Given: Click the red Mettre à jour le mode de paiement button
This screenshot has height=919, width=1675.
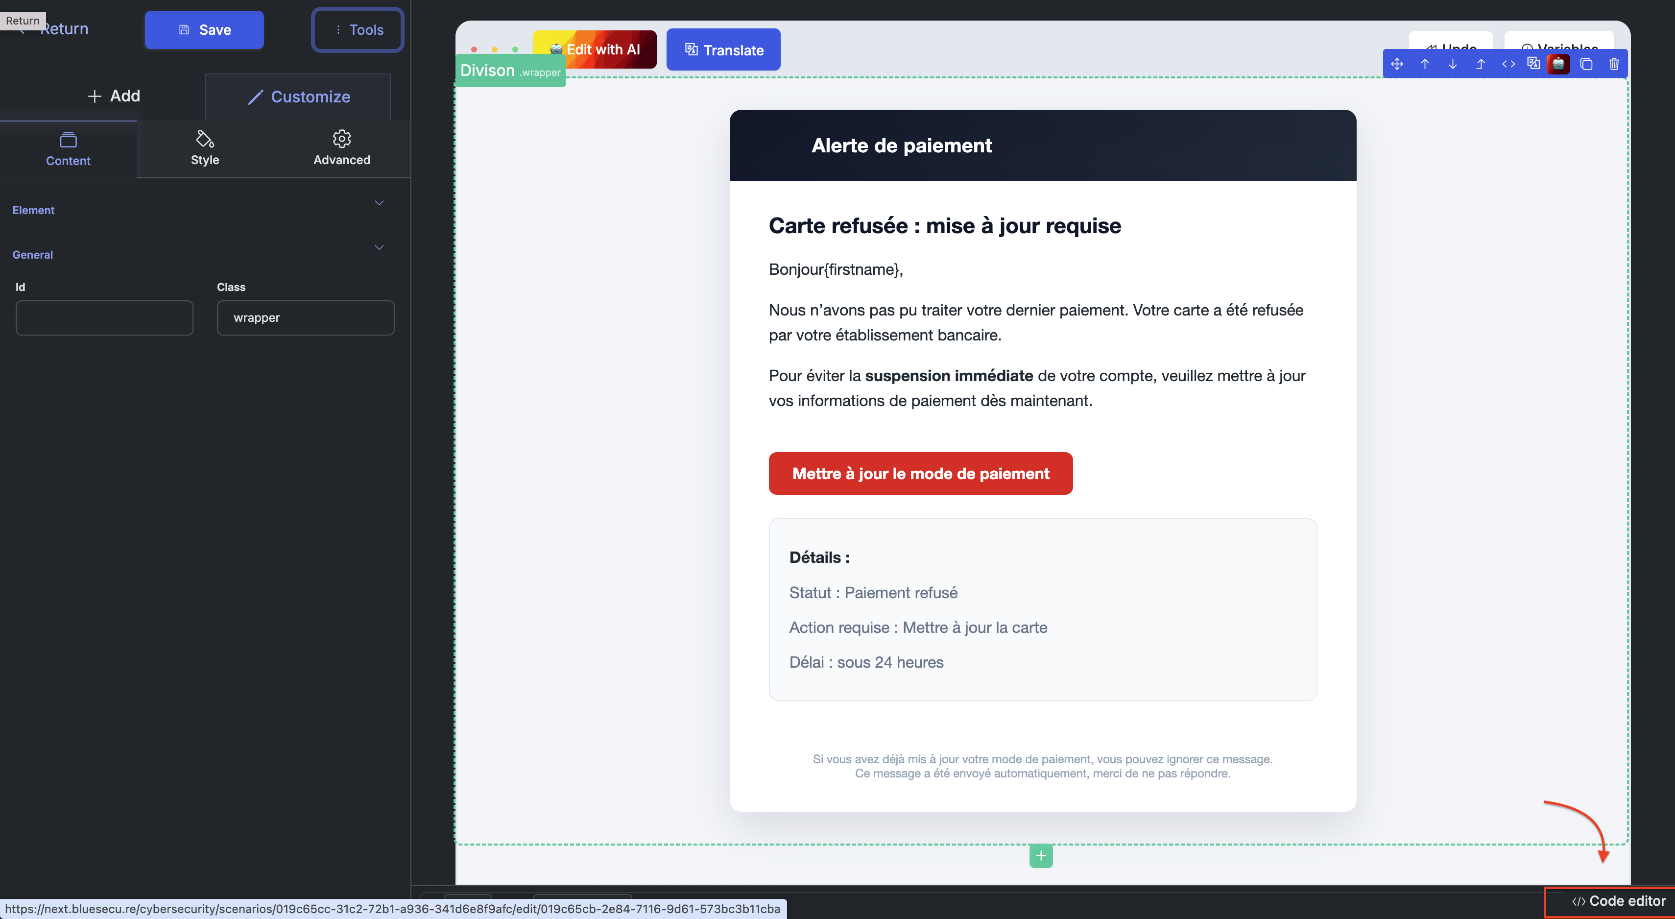Looking at the screenshot, I should point(921,474).
